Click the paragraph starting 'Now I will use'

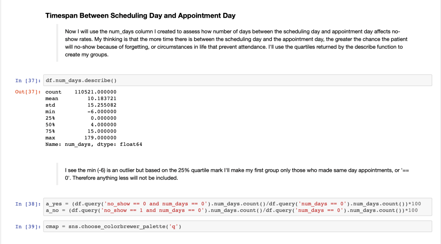tap(233, 43)
